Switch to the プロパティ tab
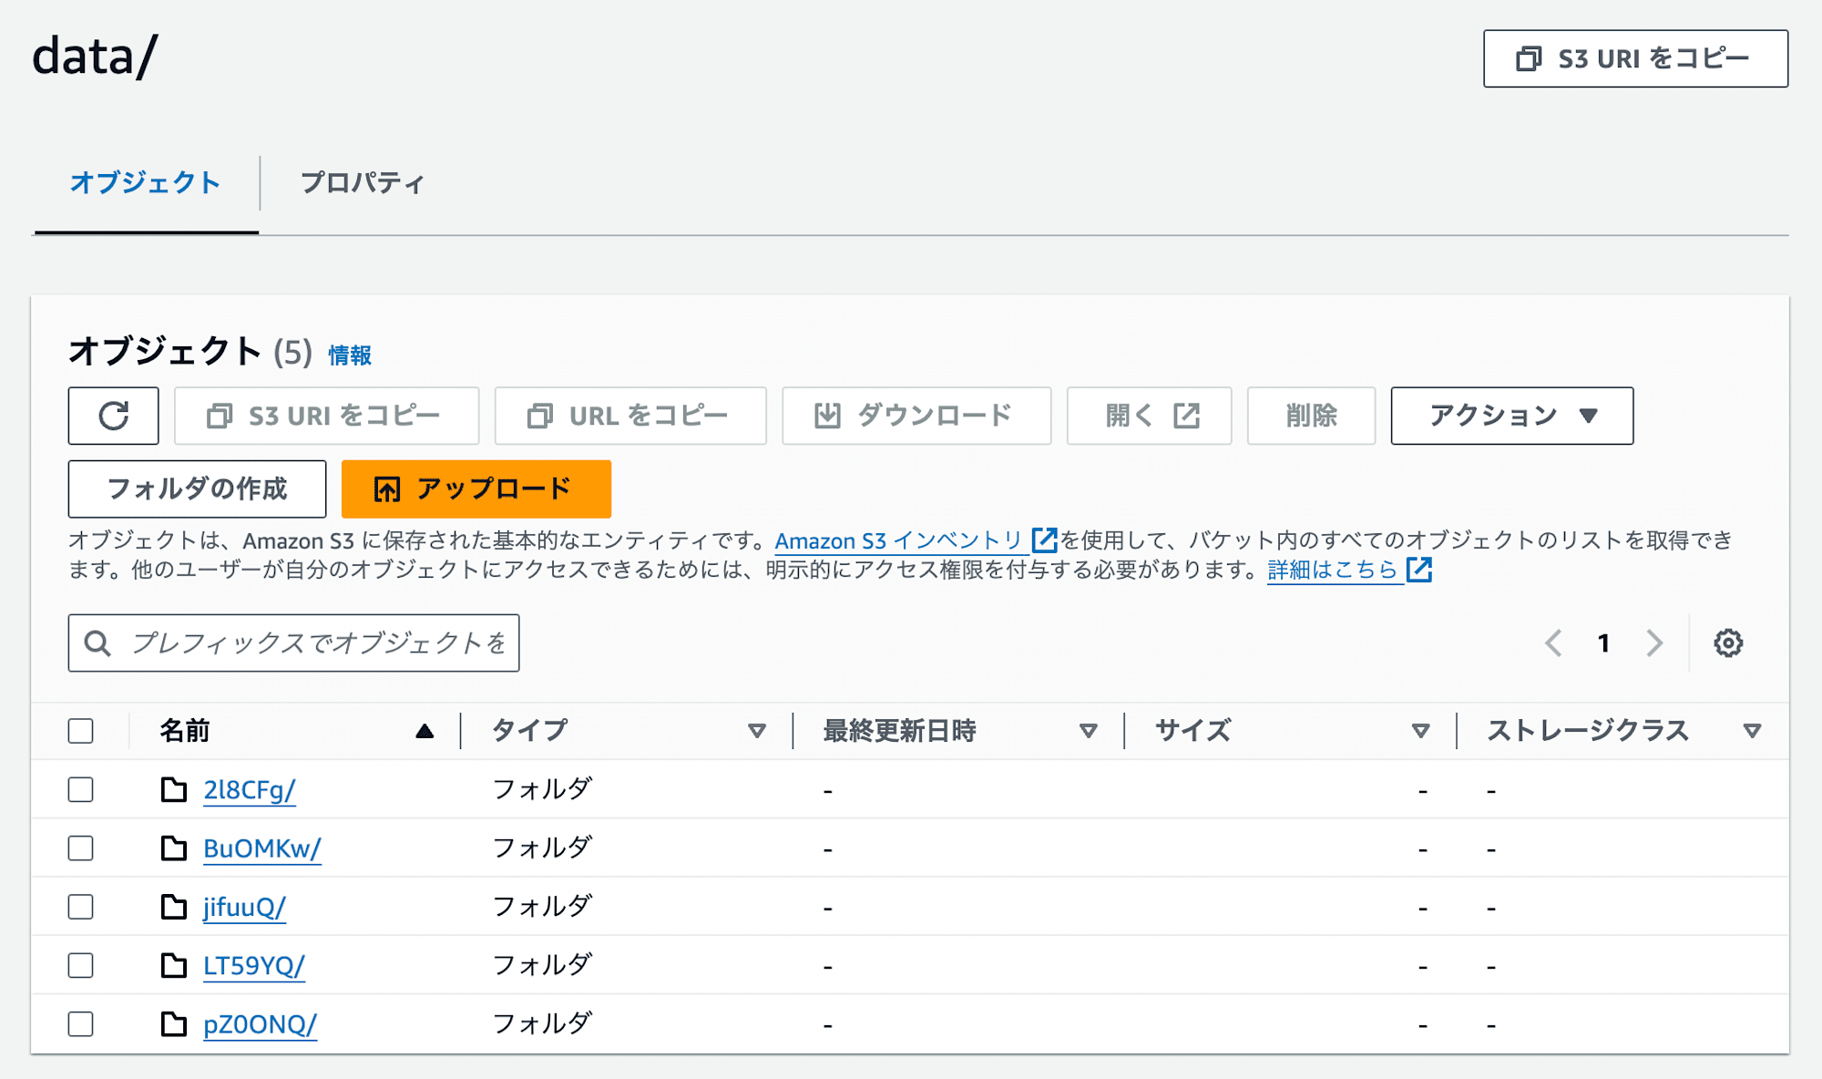The height and width of the screenshot is (1079, 1822). point(362,182)
